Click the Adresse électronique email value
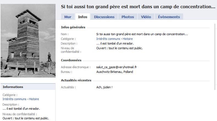 (x=117, y=67)
